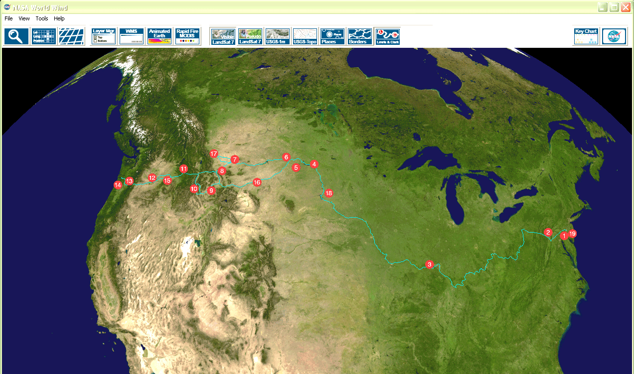Toggle the Places names layer
634x374 pixels.
pyautogui.click(x=332, y=36)
